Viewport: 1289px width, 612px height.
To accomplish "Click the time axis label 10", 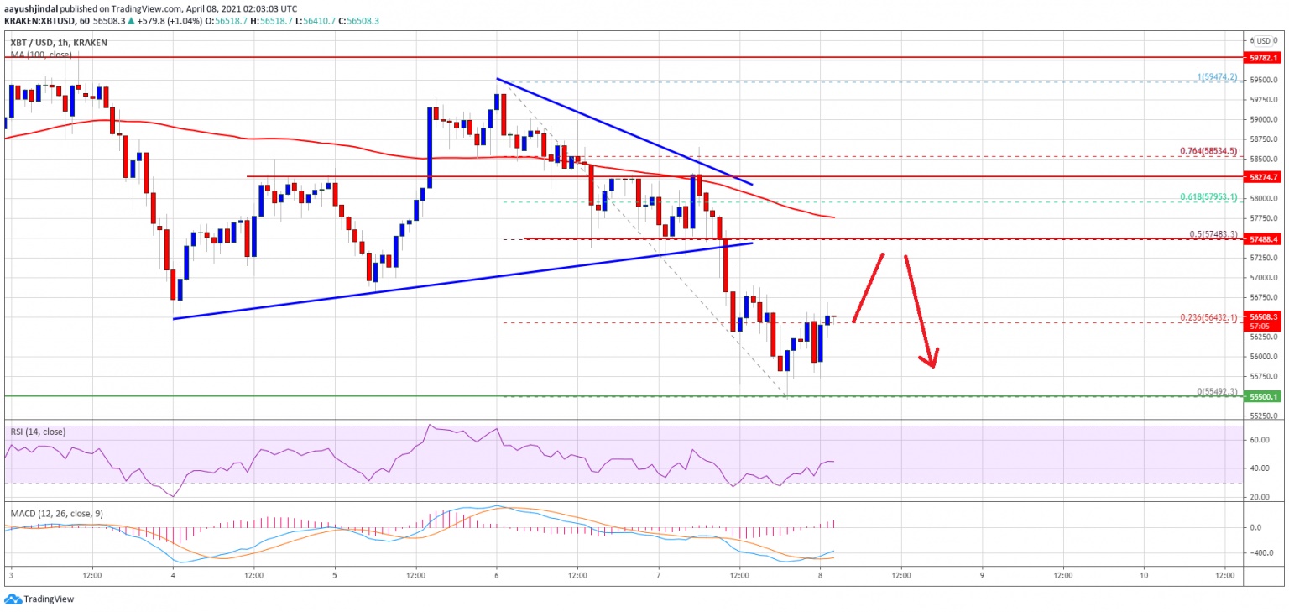I will [1144, 576].
